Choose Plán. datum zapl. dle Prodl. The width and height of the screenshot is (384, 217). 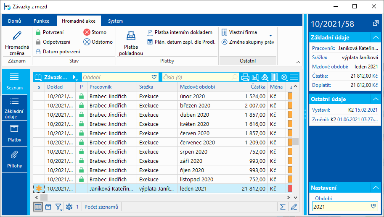181,42
